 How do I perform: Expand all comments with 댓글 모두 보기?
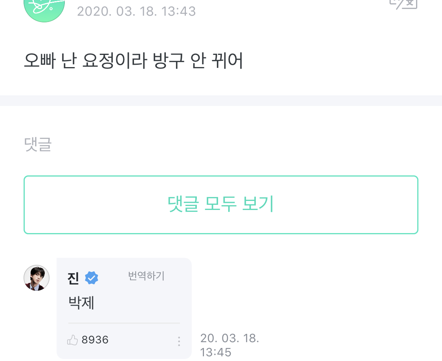click(x=221, y=204)
